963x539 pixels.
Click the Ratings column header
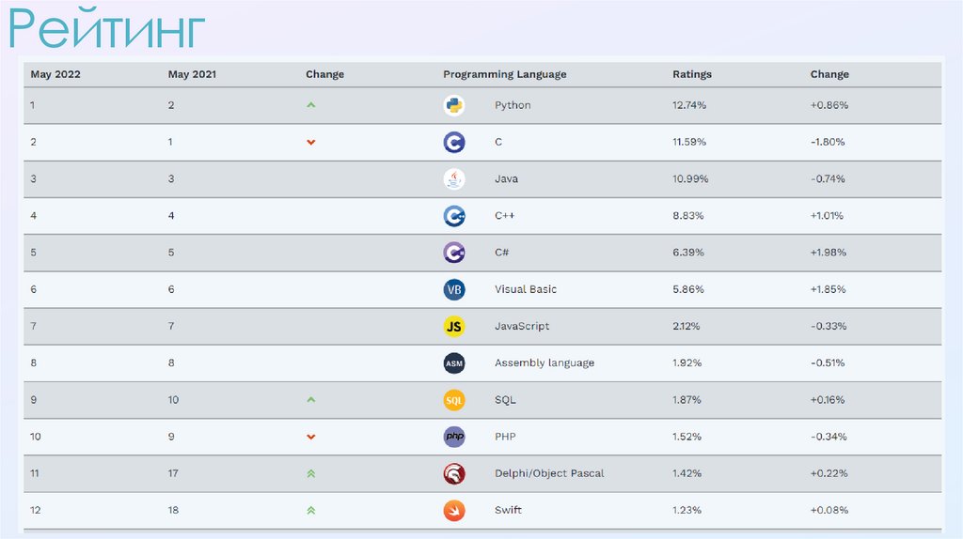click(x=692, y=74)
